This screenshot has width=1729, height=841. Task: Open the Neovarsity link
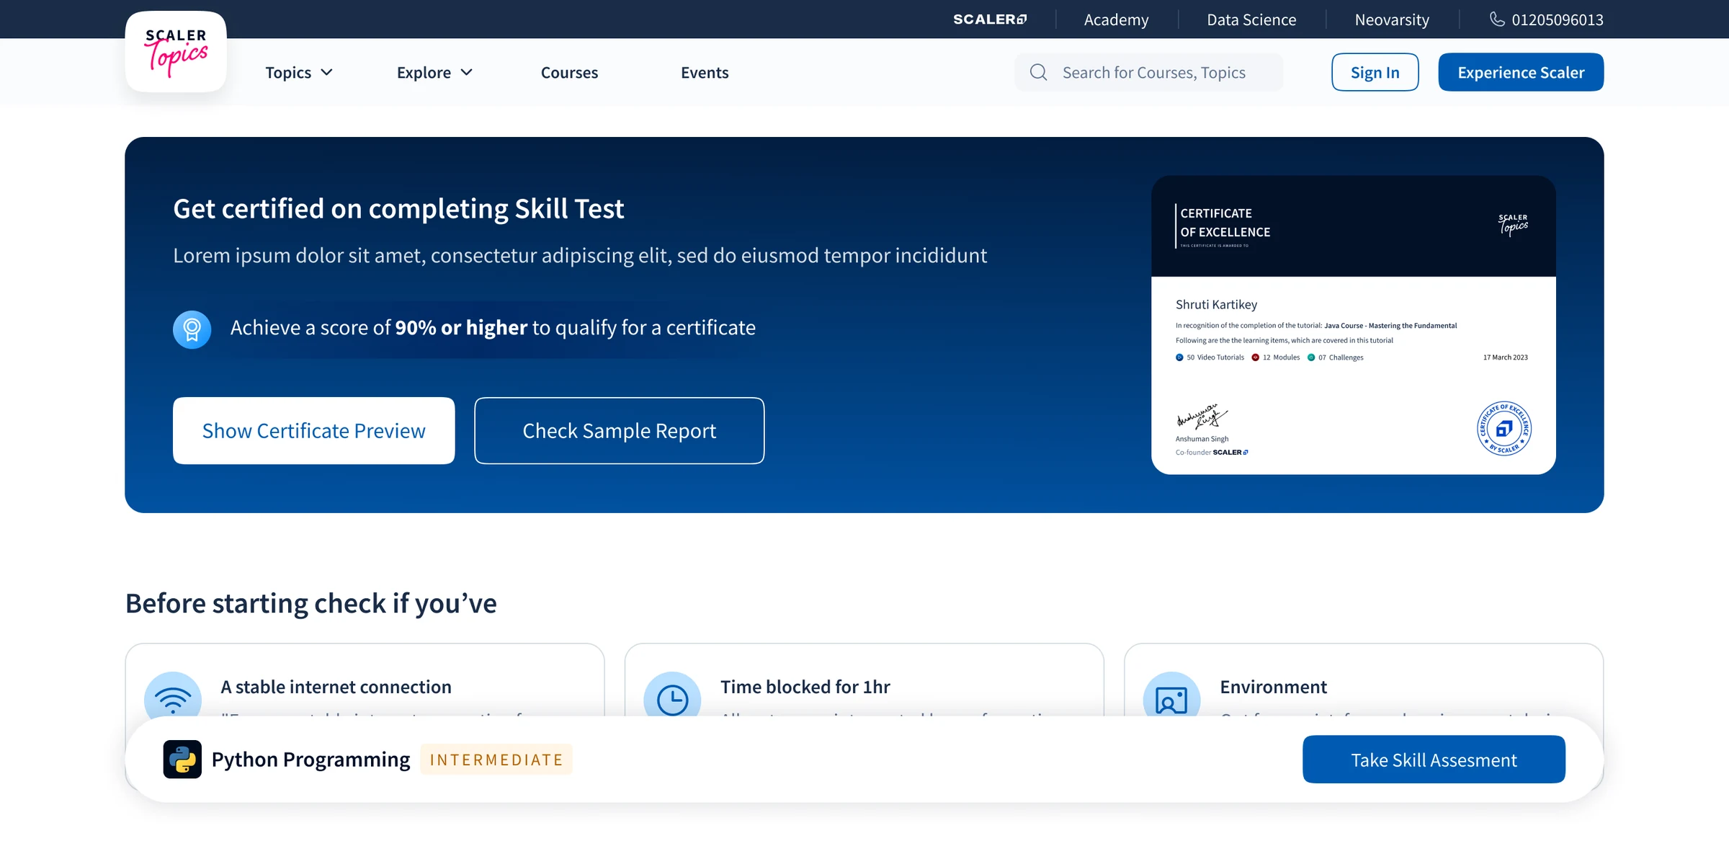click(1392, 19)
